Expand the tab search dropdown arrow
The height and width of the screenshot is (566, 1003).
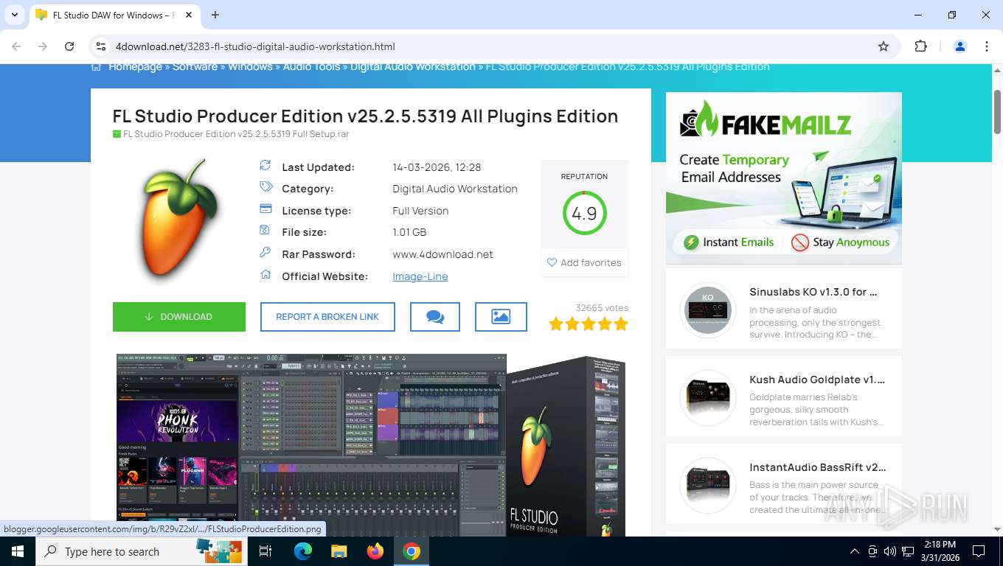[14, 15]
